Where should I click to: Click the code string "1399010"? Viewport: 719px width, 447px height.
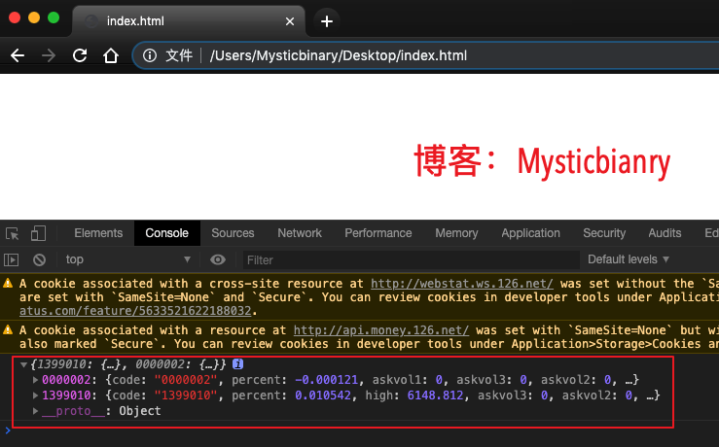(185, 395)
